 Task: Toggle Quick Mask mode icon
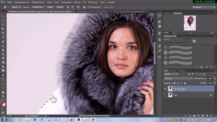[x=3, y=108]
